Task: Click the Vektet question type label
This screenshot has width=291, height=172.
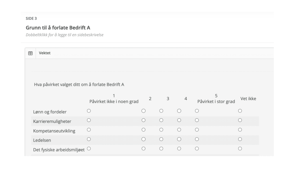Action: pos(45,53)
